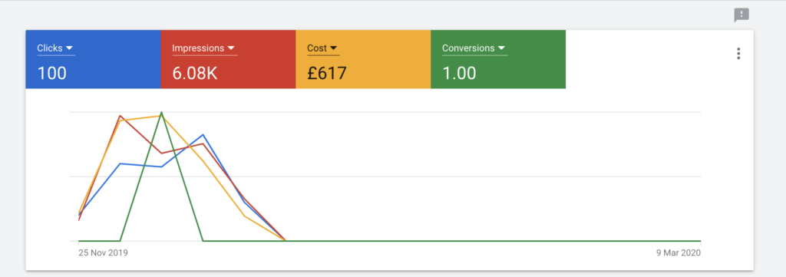786x277 pixels.
Task: Select the yellow Cost scorecard tile
Action: coord(363,59)
